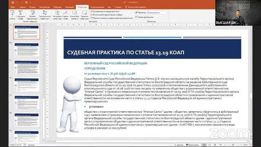Open the Рецензирование tab

click(97, 7)
